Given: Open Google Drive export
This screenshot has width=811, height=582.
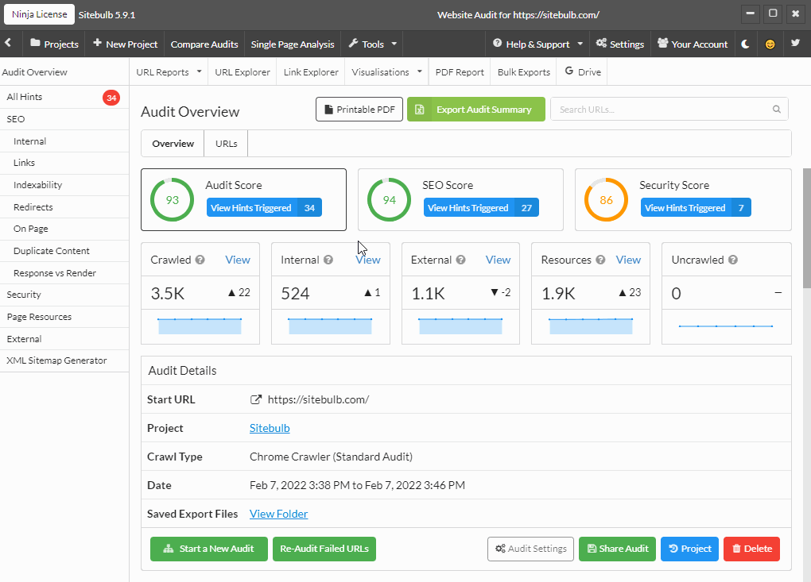Looking at the screenshot, I should tap(582, 71).
